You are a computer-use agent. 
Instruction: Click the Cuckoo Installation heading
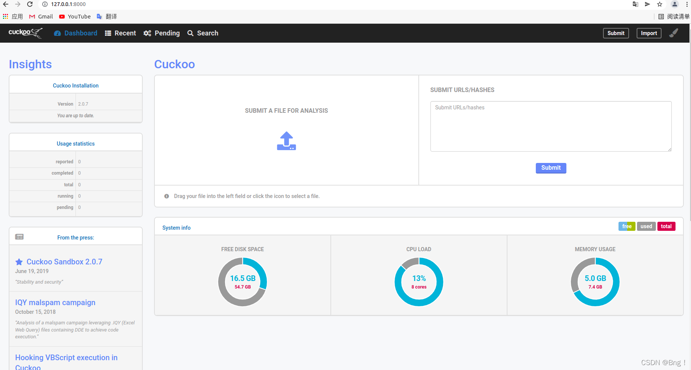[x=76, y=86]
